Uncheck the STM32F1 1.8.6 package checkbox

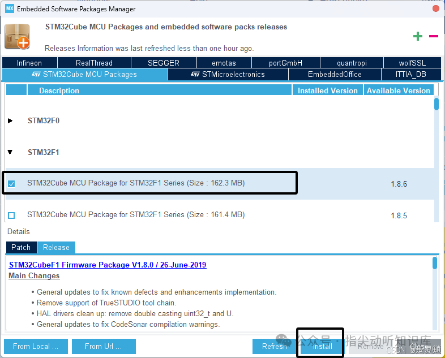tap(11, 184)
